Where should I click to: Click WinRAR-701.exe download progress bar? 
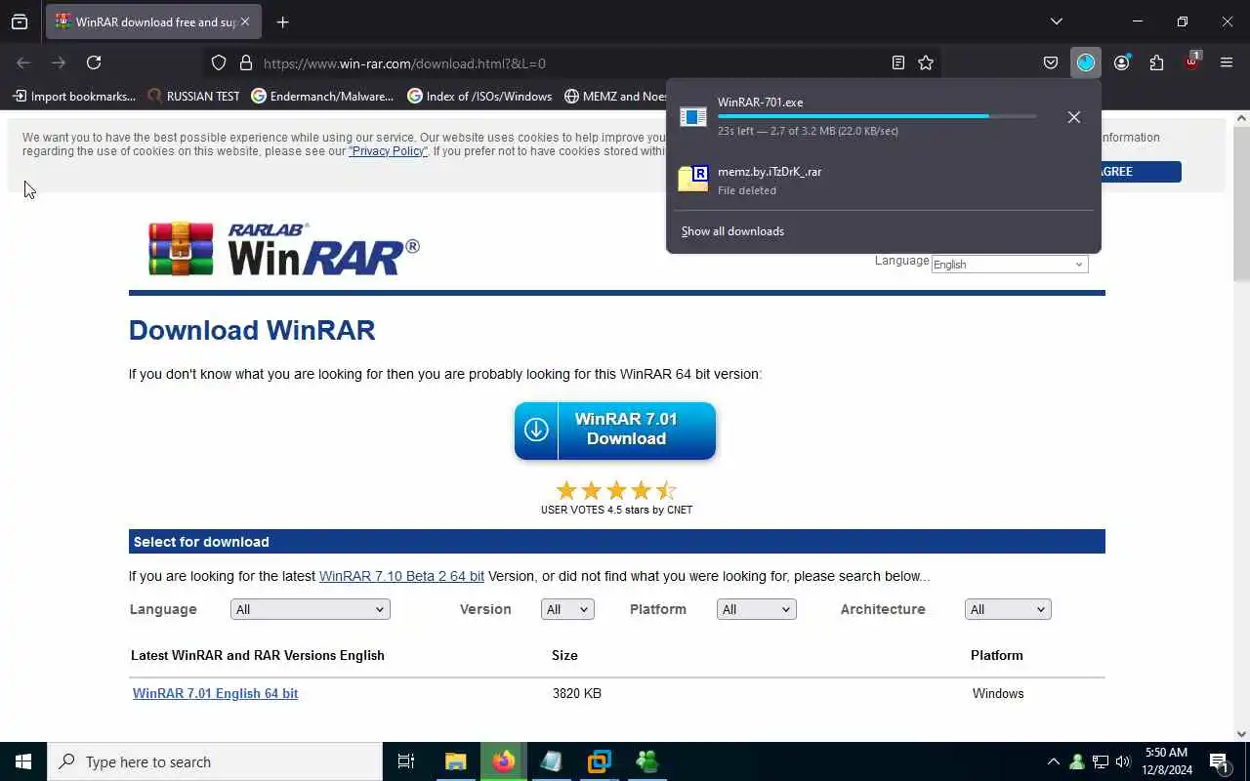(x=877, y=116)
